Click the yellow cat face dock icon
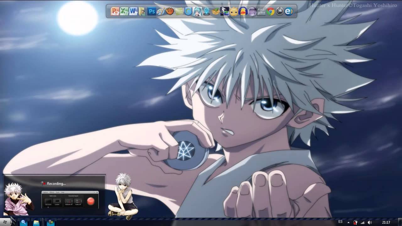 (234, 12)
